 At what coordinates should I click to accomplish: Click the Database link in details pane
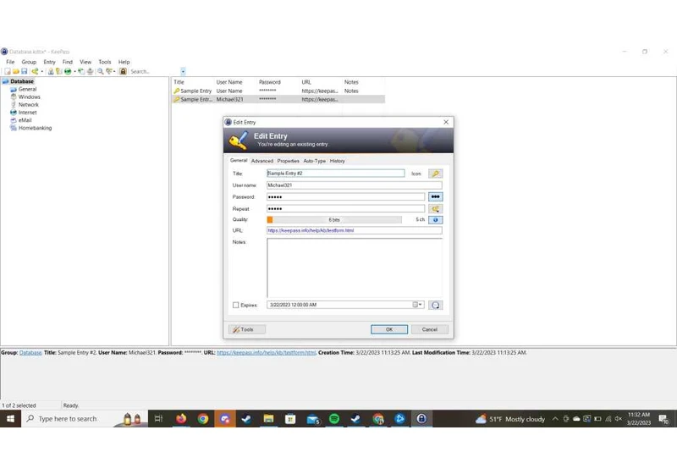tap(30, 353)
